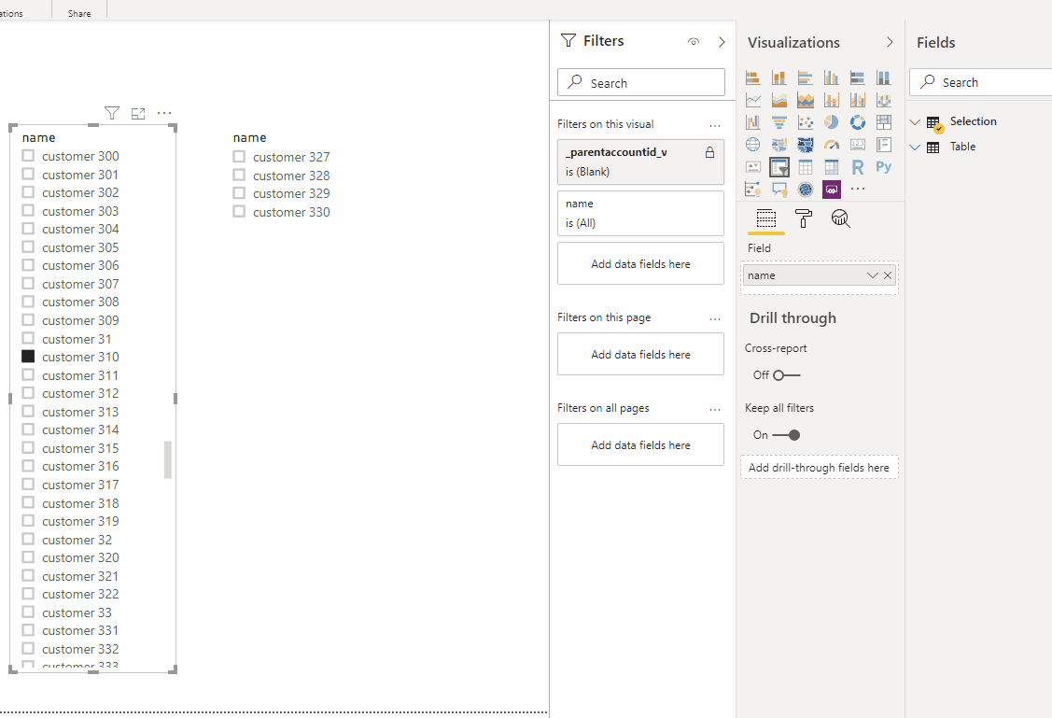Viewport: 1052px width, 718px height.
Task: Select the funnel chart visual
Action: 778,122
